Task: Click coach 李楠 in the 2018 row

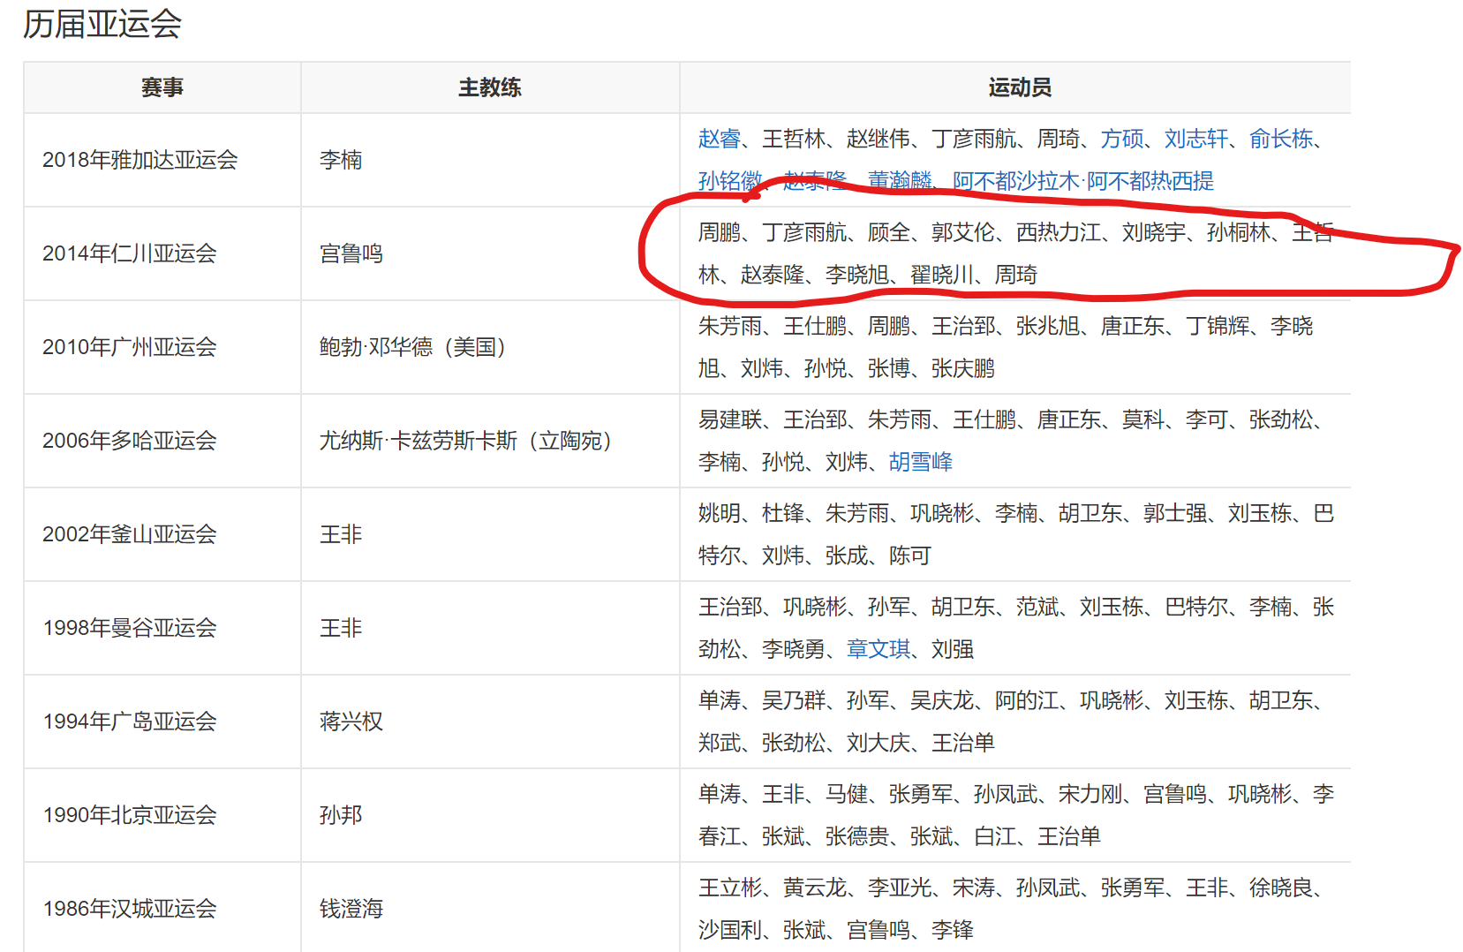Action: (341, 160)
